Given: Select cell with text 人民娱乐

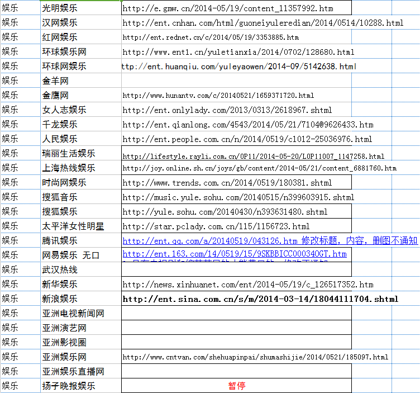Looking at the screenshot, I should pos(81,139).
